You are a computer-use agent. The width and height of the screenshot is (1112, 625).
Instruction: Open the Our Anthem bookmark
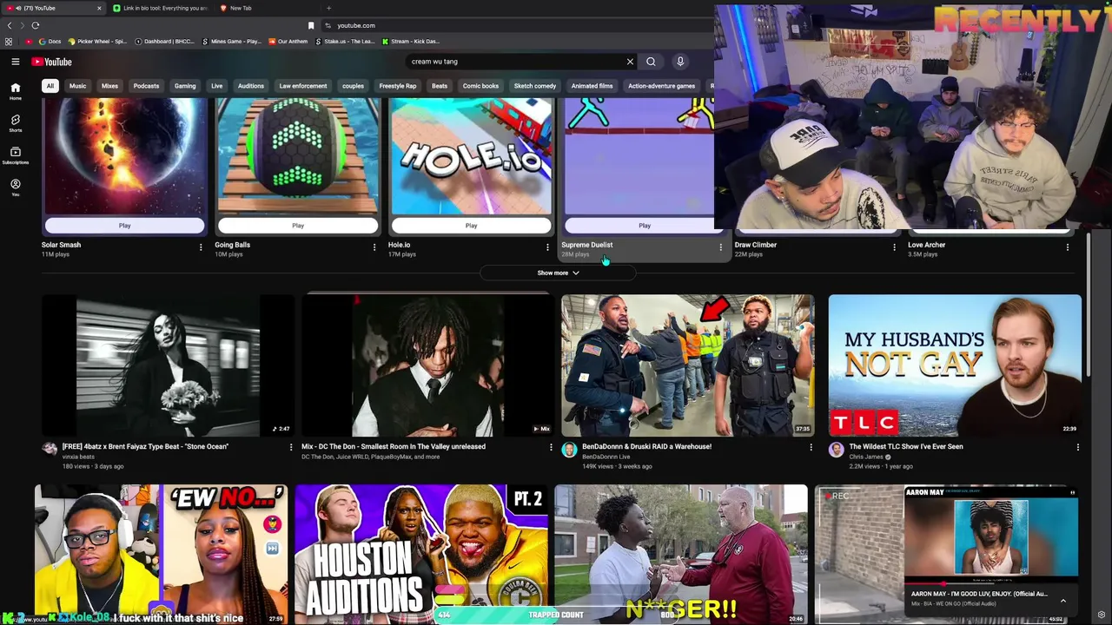288,41
